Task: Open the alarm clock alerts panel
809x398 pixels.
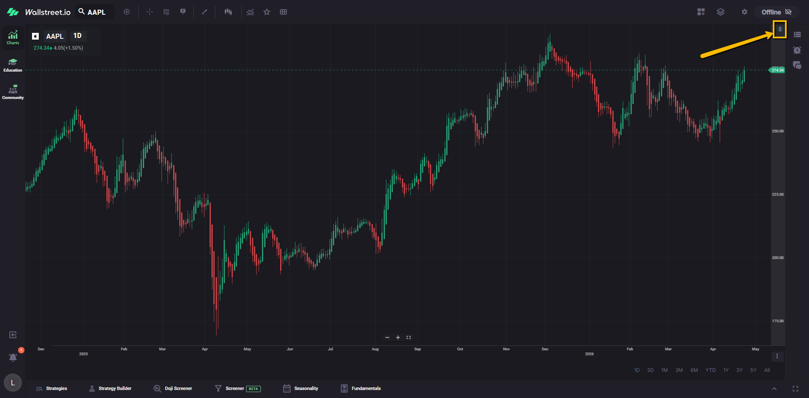Action: coord(797,50)
